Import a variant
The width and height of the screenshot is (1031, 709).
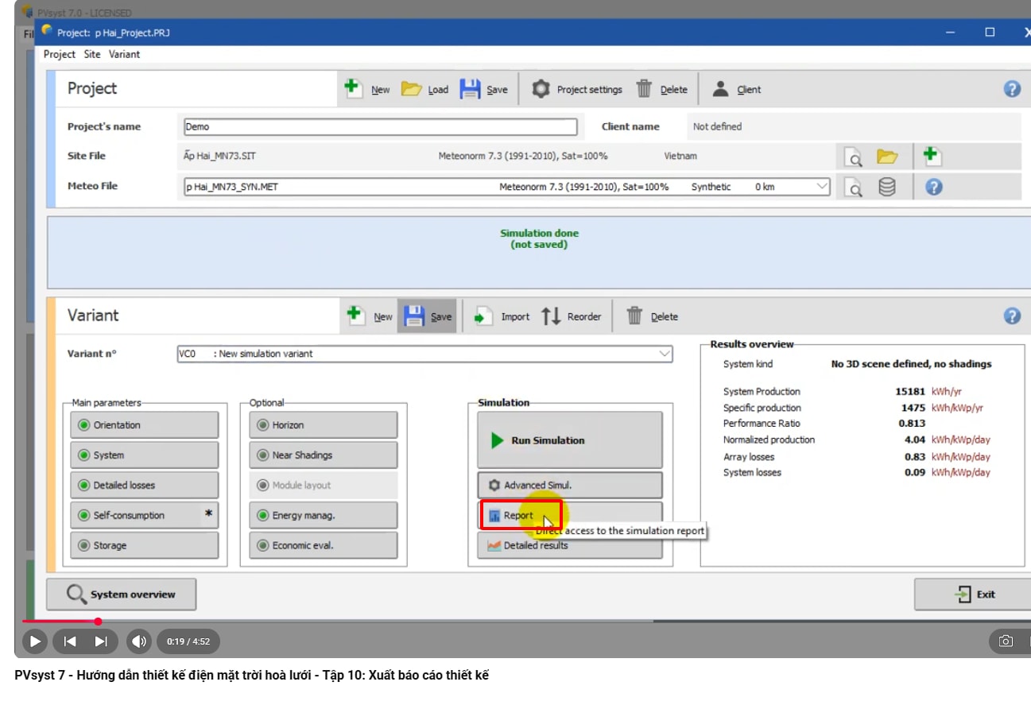(502, 316)
